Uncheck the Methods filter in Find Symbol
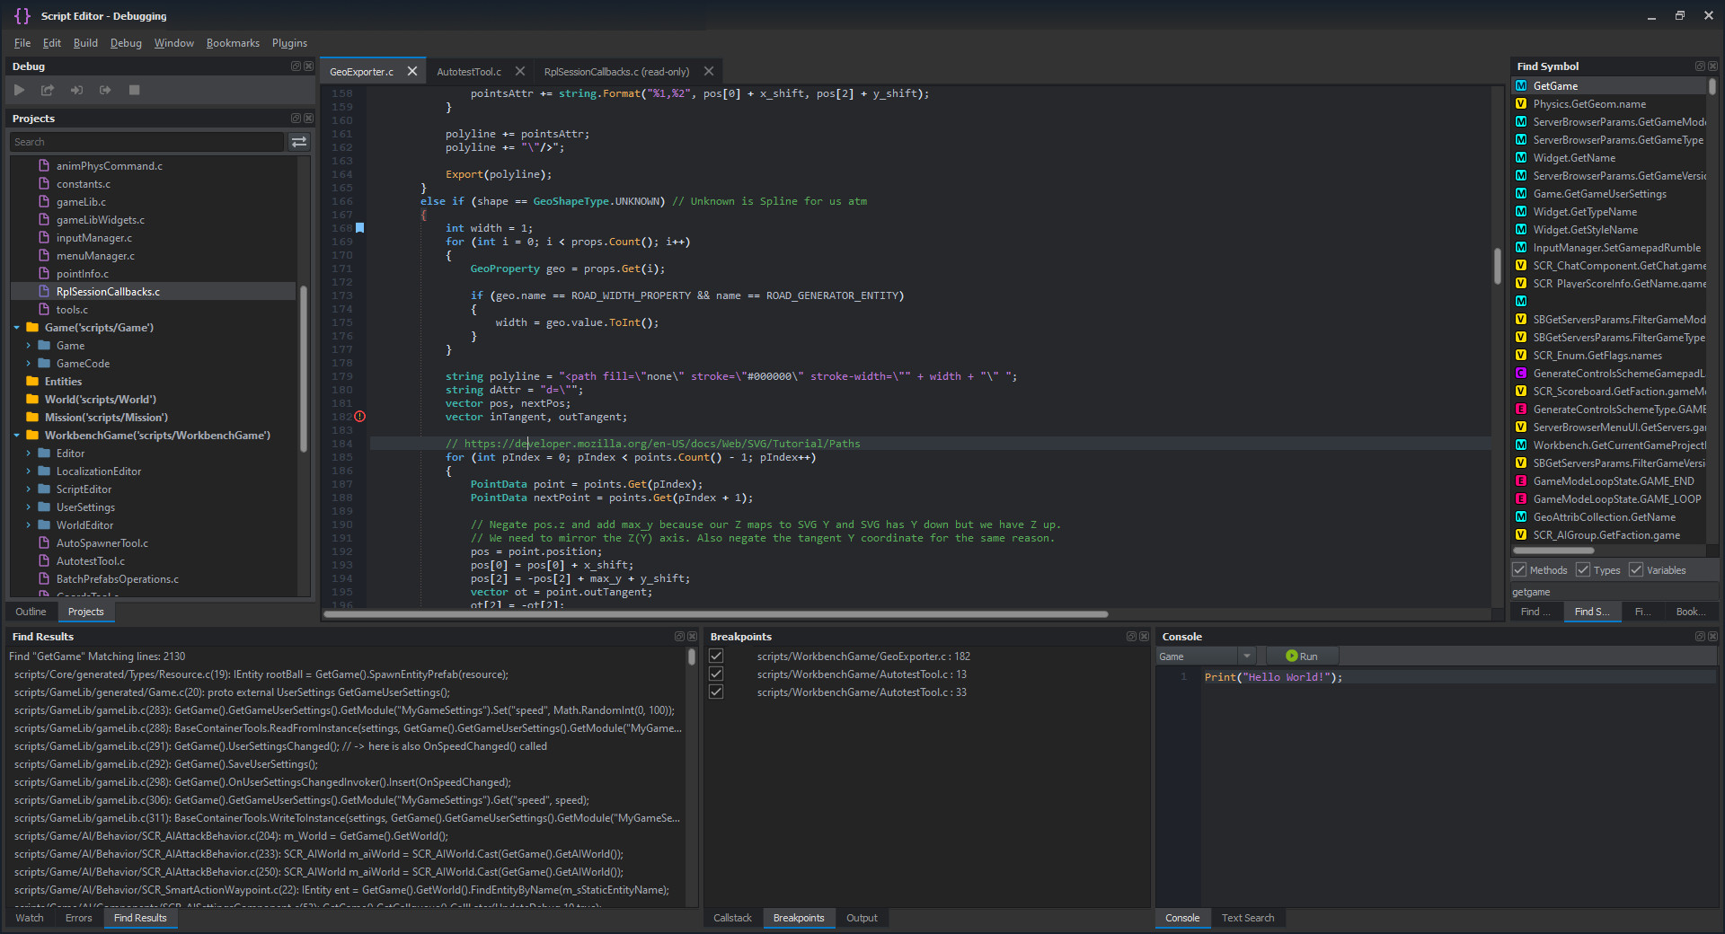Image resolution: width=1725 pixels, height=934 pixels. (1518, 569)
